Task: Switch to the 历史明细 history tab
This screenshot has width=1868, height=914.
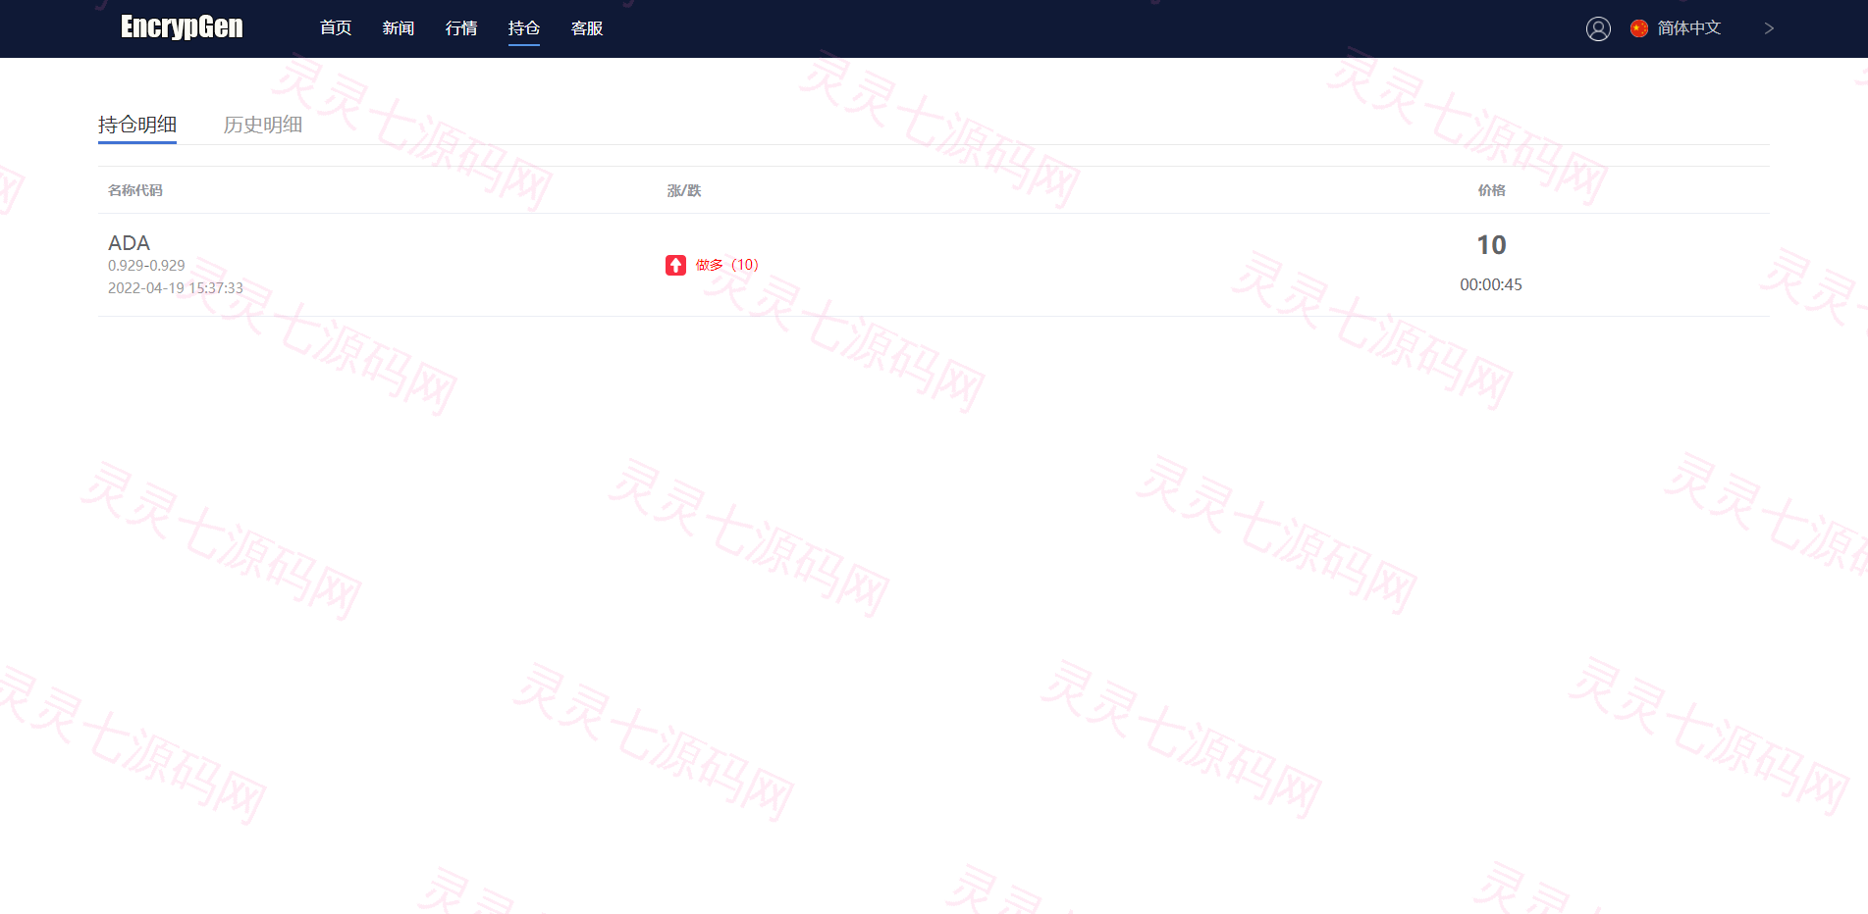Action: (x=263, y=125)
